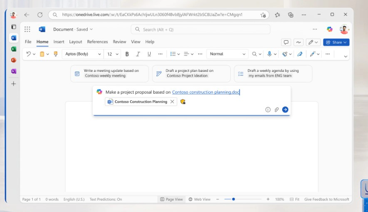Open Copilot icon in Word header
This screenshot has height=212, width=368.
330,29
